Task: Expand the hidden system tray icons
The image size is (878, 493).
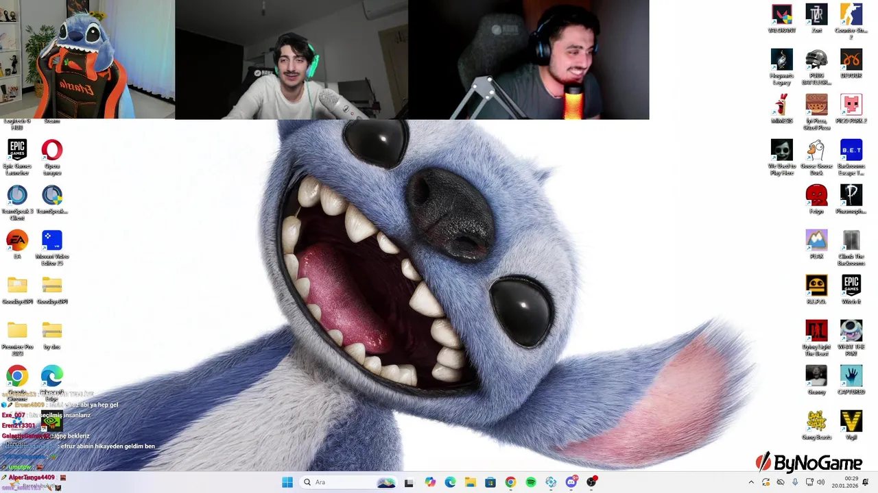Action: pos(751,482)
